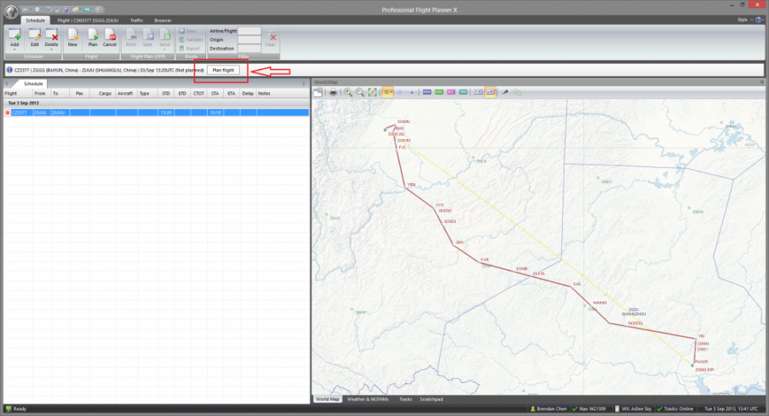Toggle UIR boundaries layer
This screenshot has height=416, width=769.
click(x=490, y=92)
